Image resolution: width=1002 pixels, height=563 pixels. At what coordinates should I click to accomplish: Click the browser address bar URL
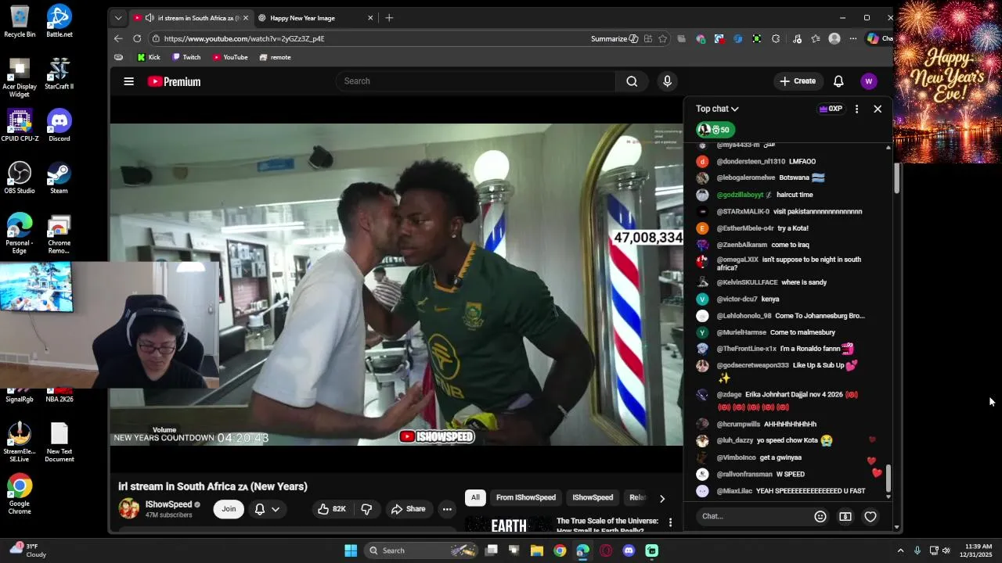tap(244, 38)
